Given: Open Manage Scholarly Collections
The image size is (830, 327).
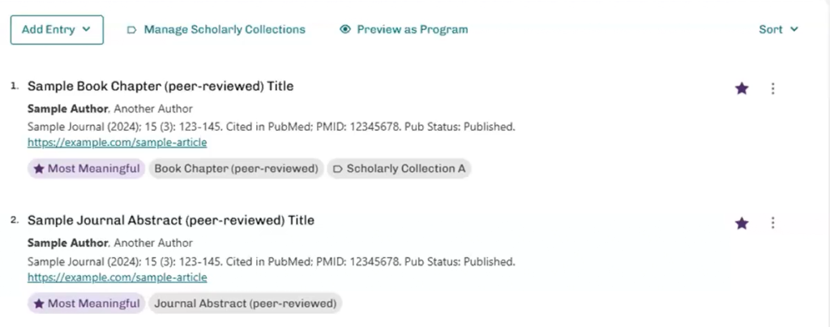Looking at the screenshot, I should (x=224, y=29).
